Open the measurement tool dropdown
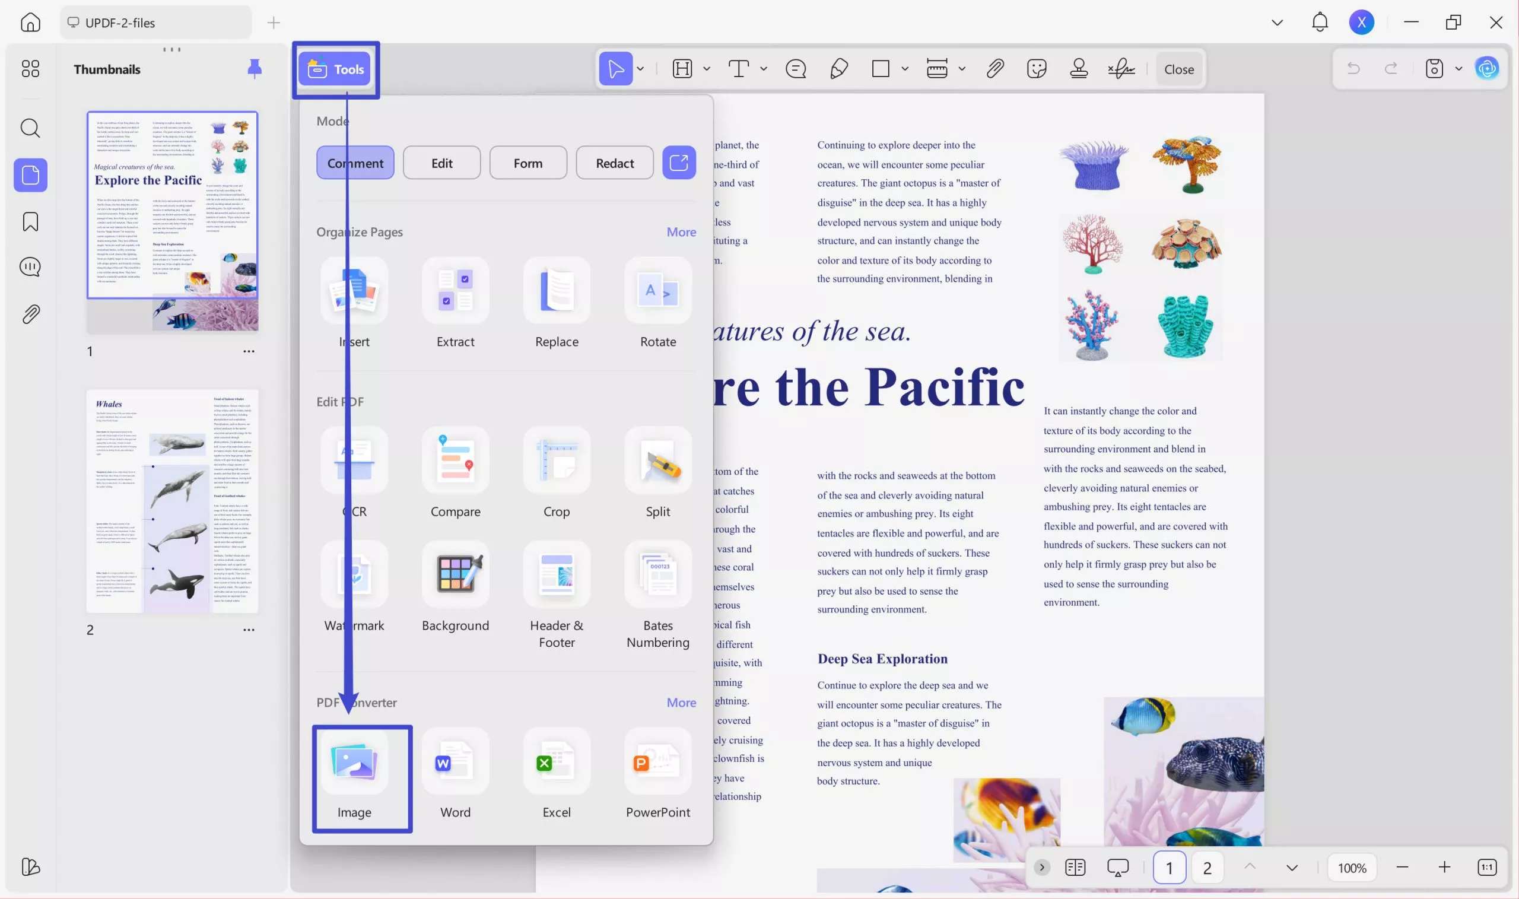This screenshot has width=1519, height=899. [x=962, y=68]
